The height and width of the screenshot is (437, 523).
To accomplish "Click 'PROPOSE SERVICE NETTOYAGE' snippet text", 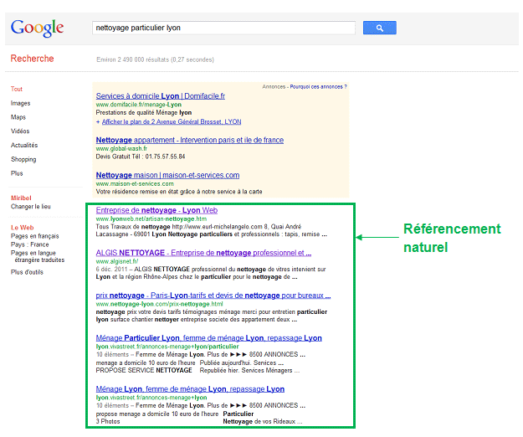I will click(144, 371).
